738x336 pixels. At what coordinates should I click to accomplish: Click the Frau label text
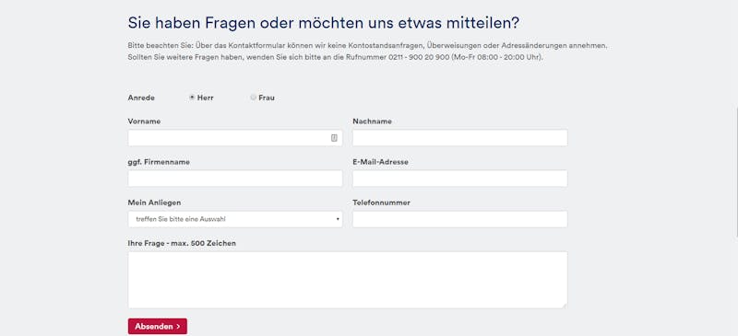click(x=267, y=98)
